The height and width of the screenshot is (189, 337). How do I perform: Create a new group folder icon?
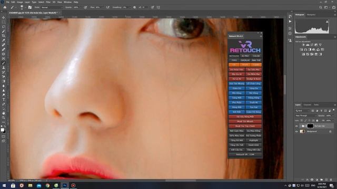322,180
